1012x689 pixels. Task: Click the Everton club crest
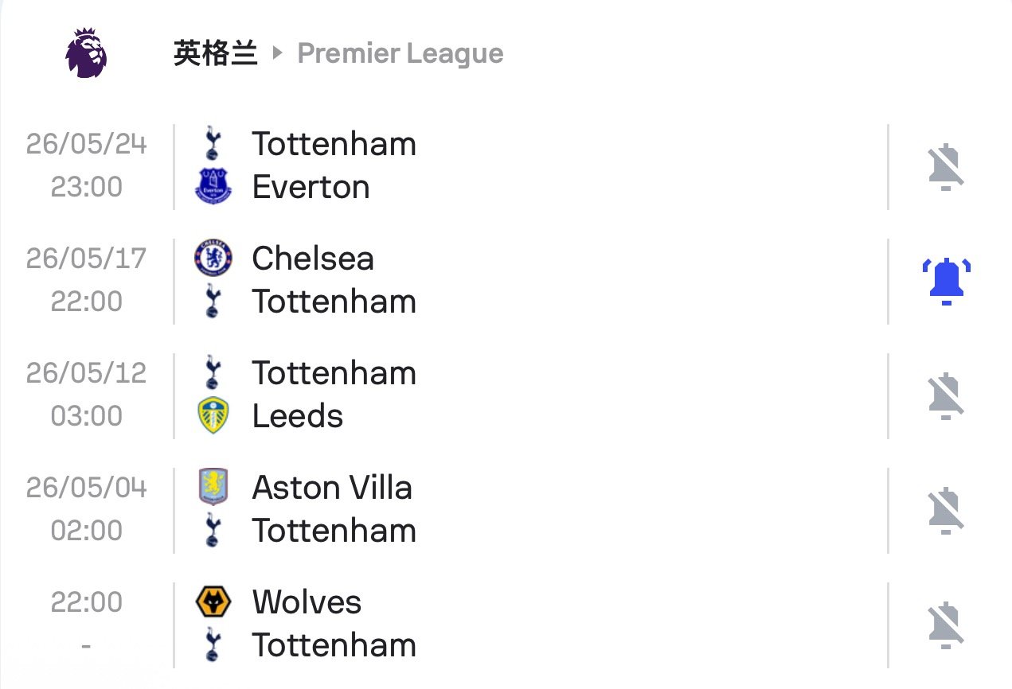(213, 188)
